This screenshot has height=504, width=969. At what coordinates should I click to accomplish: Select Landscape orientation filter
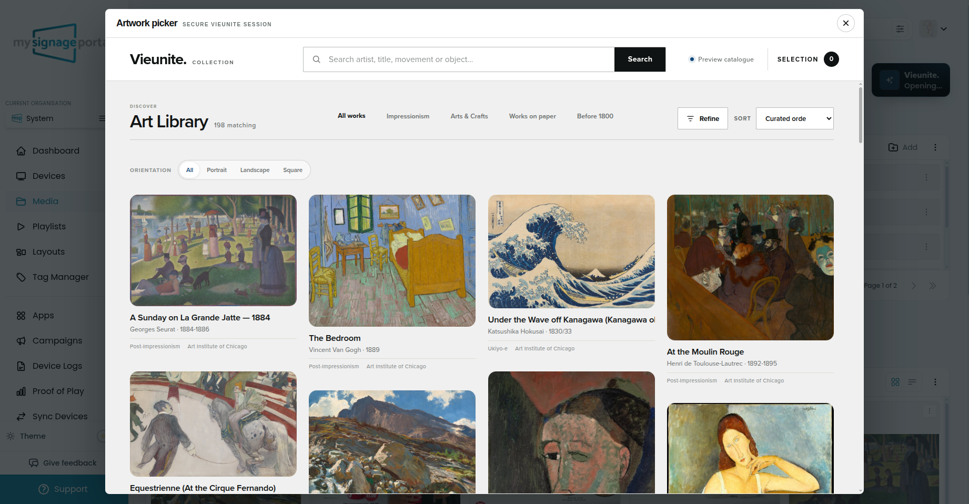tap(255, 170)
